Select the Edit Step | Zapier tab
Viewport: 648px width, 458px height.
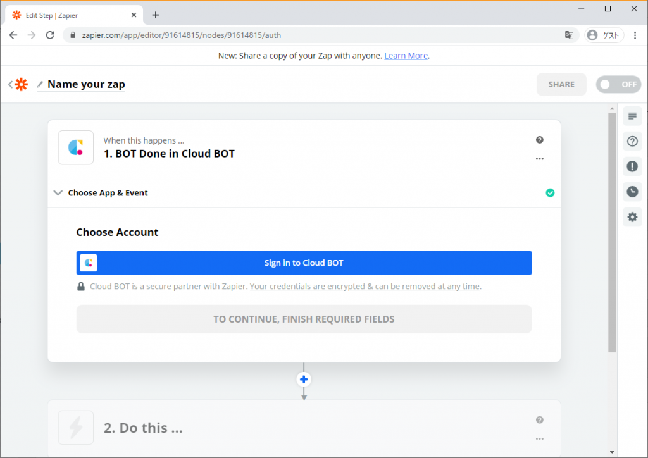74,15
